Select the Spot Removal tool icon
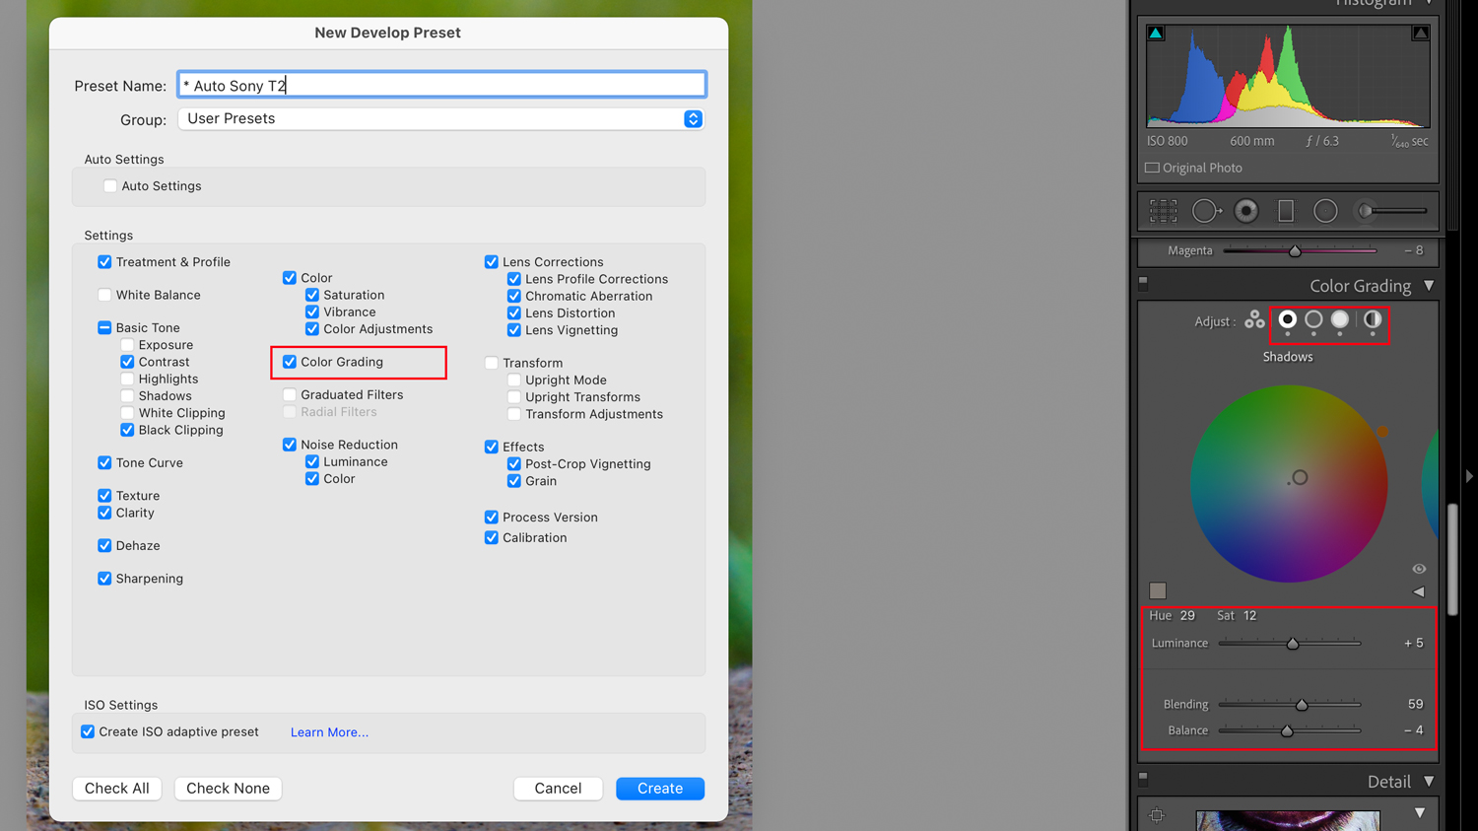 click(1207, 211)
